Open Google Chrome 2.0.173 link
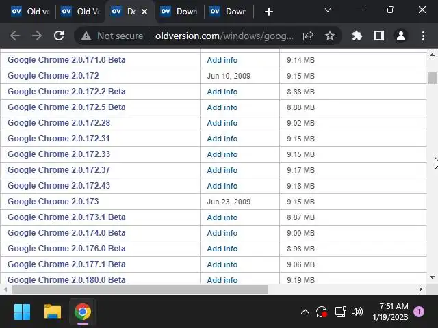Image resolution: width=438 pixels, height=328 pixels. tap(53, 202)
